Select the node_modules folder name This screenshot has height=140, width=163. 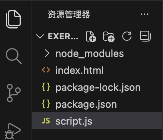click(x=90, y=53)
